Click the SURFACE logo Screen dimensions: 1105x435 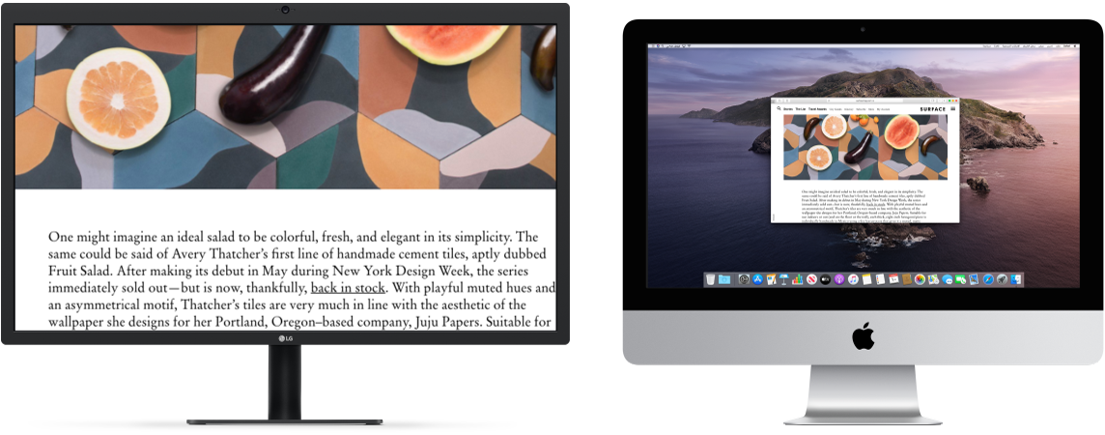point(933,109)
